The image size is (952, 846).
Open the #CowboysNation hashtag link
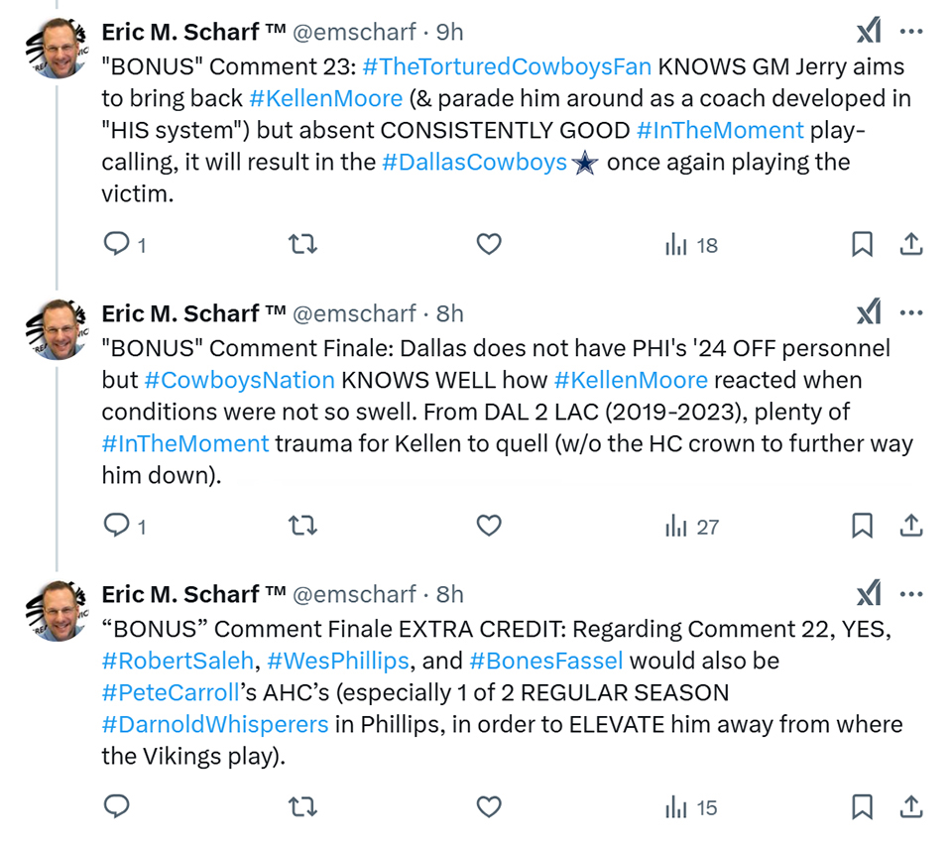point(239,380)
